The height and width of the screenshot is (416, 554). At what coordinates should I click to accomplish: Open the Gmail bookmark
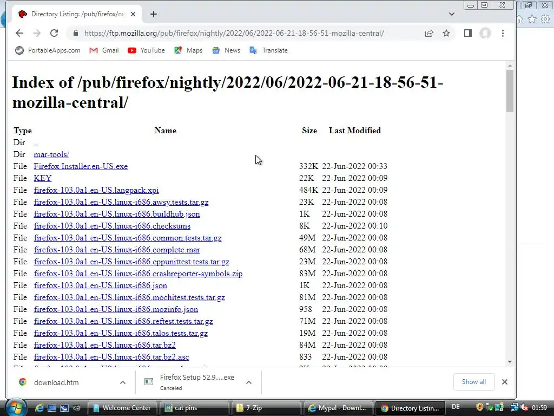[104, 50]
